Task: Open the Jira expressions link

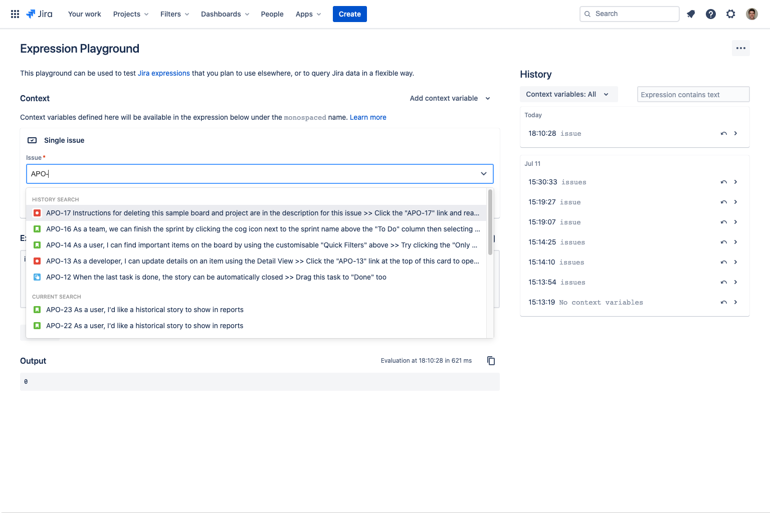Action: [x=164, y=73]
